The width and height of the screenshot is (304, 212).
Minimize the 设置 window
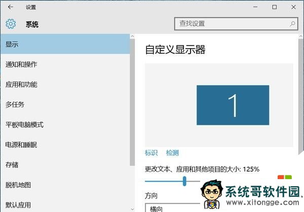255,7
